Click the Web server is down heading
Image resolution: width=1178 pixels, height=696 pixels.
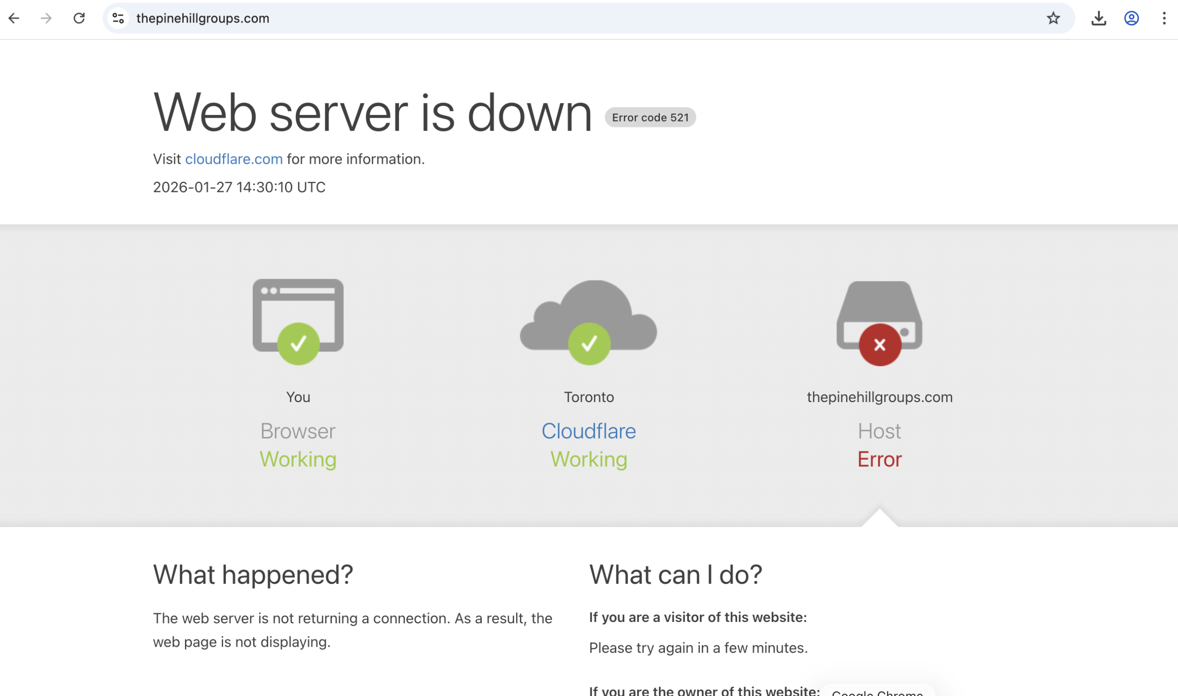tap(372, 113)
